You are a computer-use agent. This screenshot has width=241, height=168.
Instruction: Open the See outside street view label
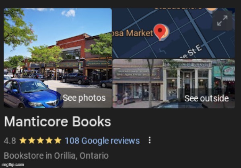(x=206, y=98)
